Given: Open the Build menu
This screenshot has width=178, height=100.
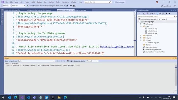Looking at the screenshot, I should click(33, 2).
